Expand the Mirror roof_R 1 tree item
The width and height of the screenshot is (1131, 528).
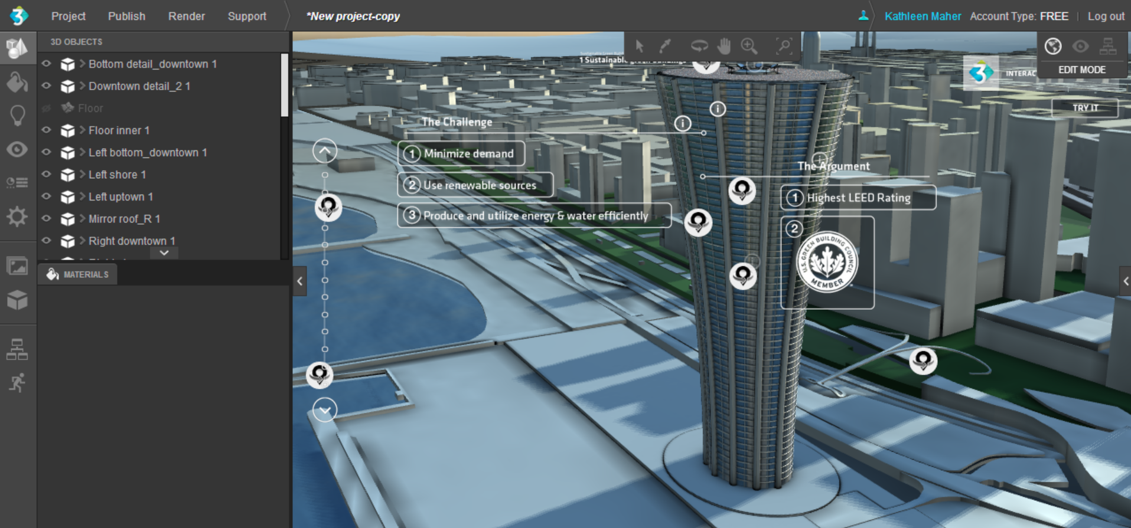(83, 218)
